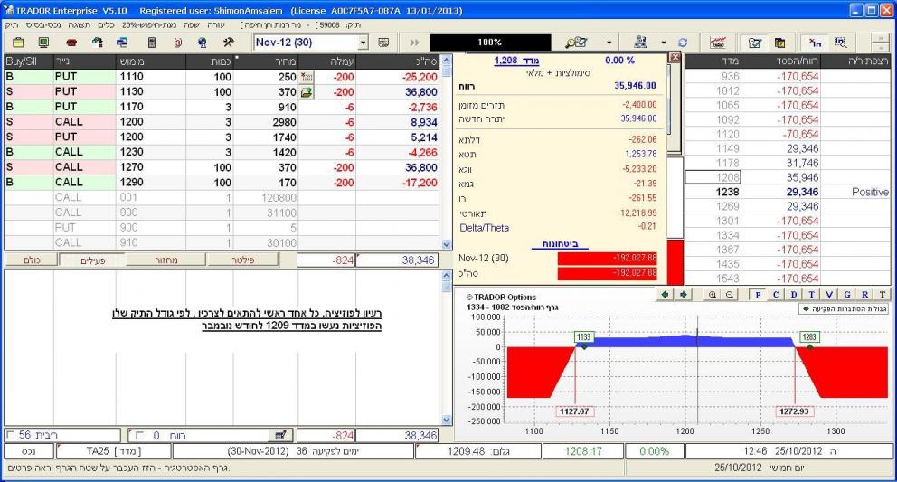Click the מחזור button
The height and width of the screenshot is (482, 897).
point(166,260)
